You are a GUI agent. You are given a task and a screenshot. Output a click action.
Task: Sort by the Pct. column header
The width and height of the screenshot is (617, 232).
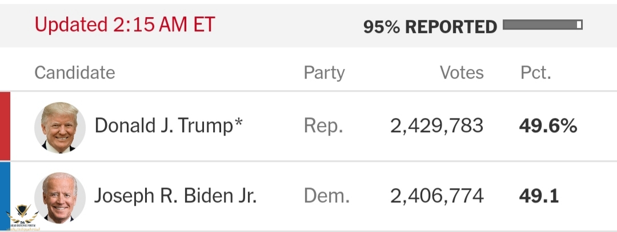click(x=535, y=72)
